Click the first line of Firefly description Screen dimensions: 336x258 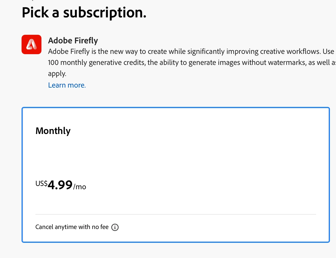point(191,52)
